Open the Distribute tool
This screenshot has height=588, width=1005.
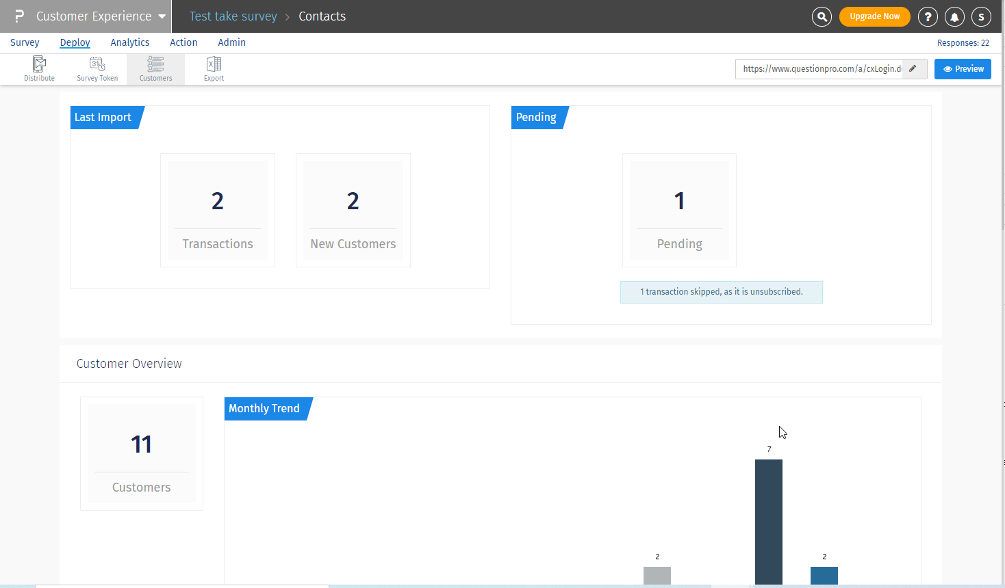tap(39, 69)
